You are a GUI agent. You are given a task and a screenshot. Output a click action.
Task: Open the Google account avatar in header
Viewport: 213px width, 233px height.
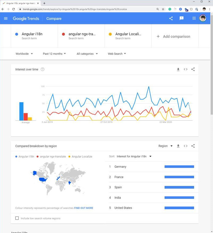(203, 18)
